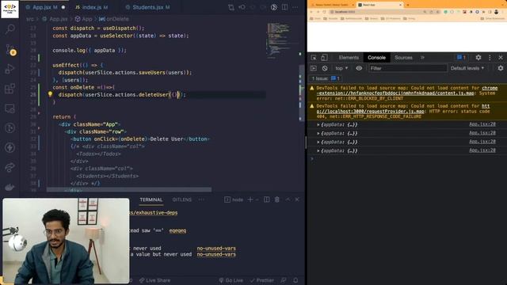Image resolution: width=507 pixels, height=285 pixels.
Task: Show more panel tabs ellipsis
Action: pos(201,199)
